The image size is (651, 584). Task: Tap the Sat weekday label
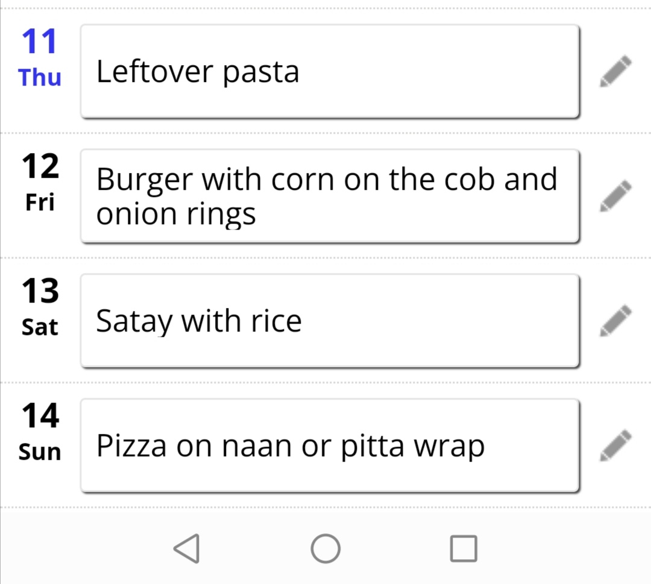[40, 327]
